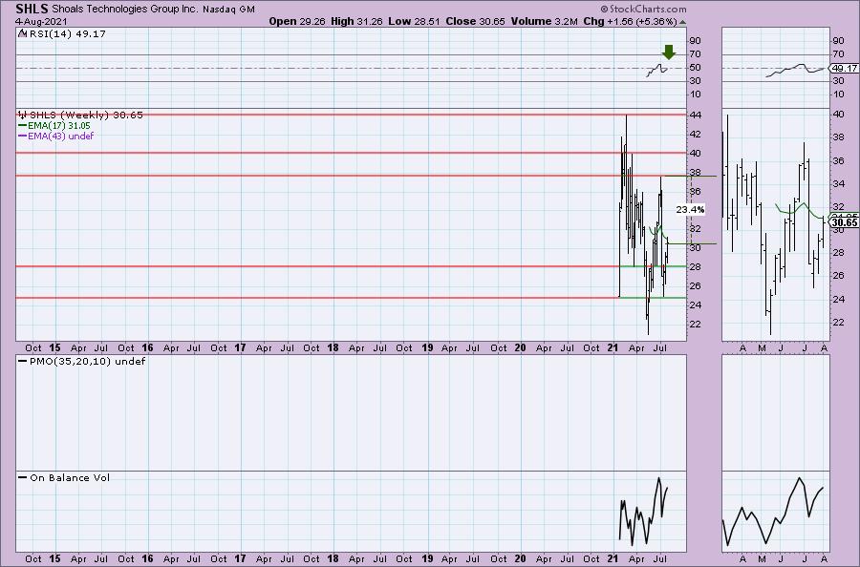Open the StockCharts.com copyright link
The height and width of the screenshot is (567, 860).
[x=643, y=9]
